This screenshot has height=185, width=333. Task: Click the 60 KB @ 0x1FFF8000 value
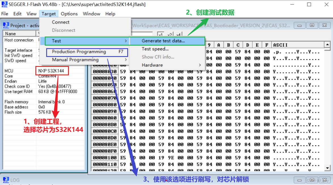pyautogui.click(x=58, y=92)
